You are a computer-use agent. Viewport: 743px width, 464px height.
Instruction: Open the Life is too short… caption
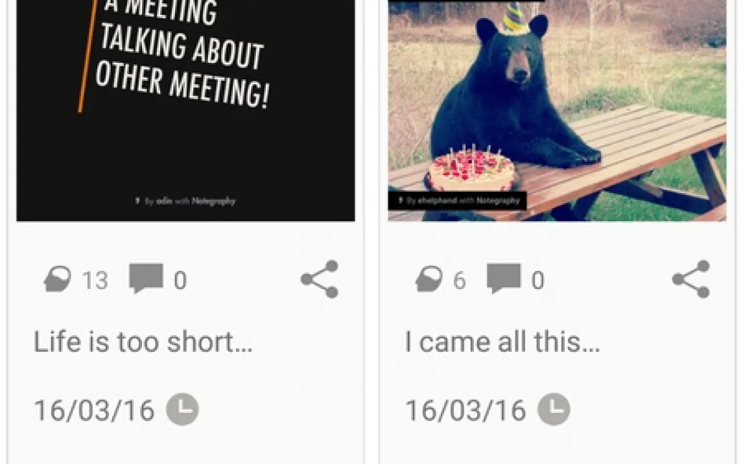pos(143,342)
